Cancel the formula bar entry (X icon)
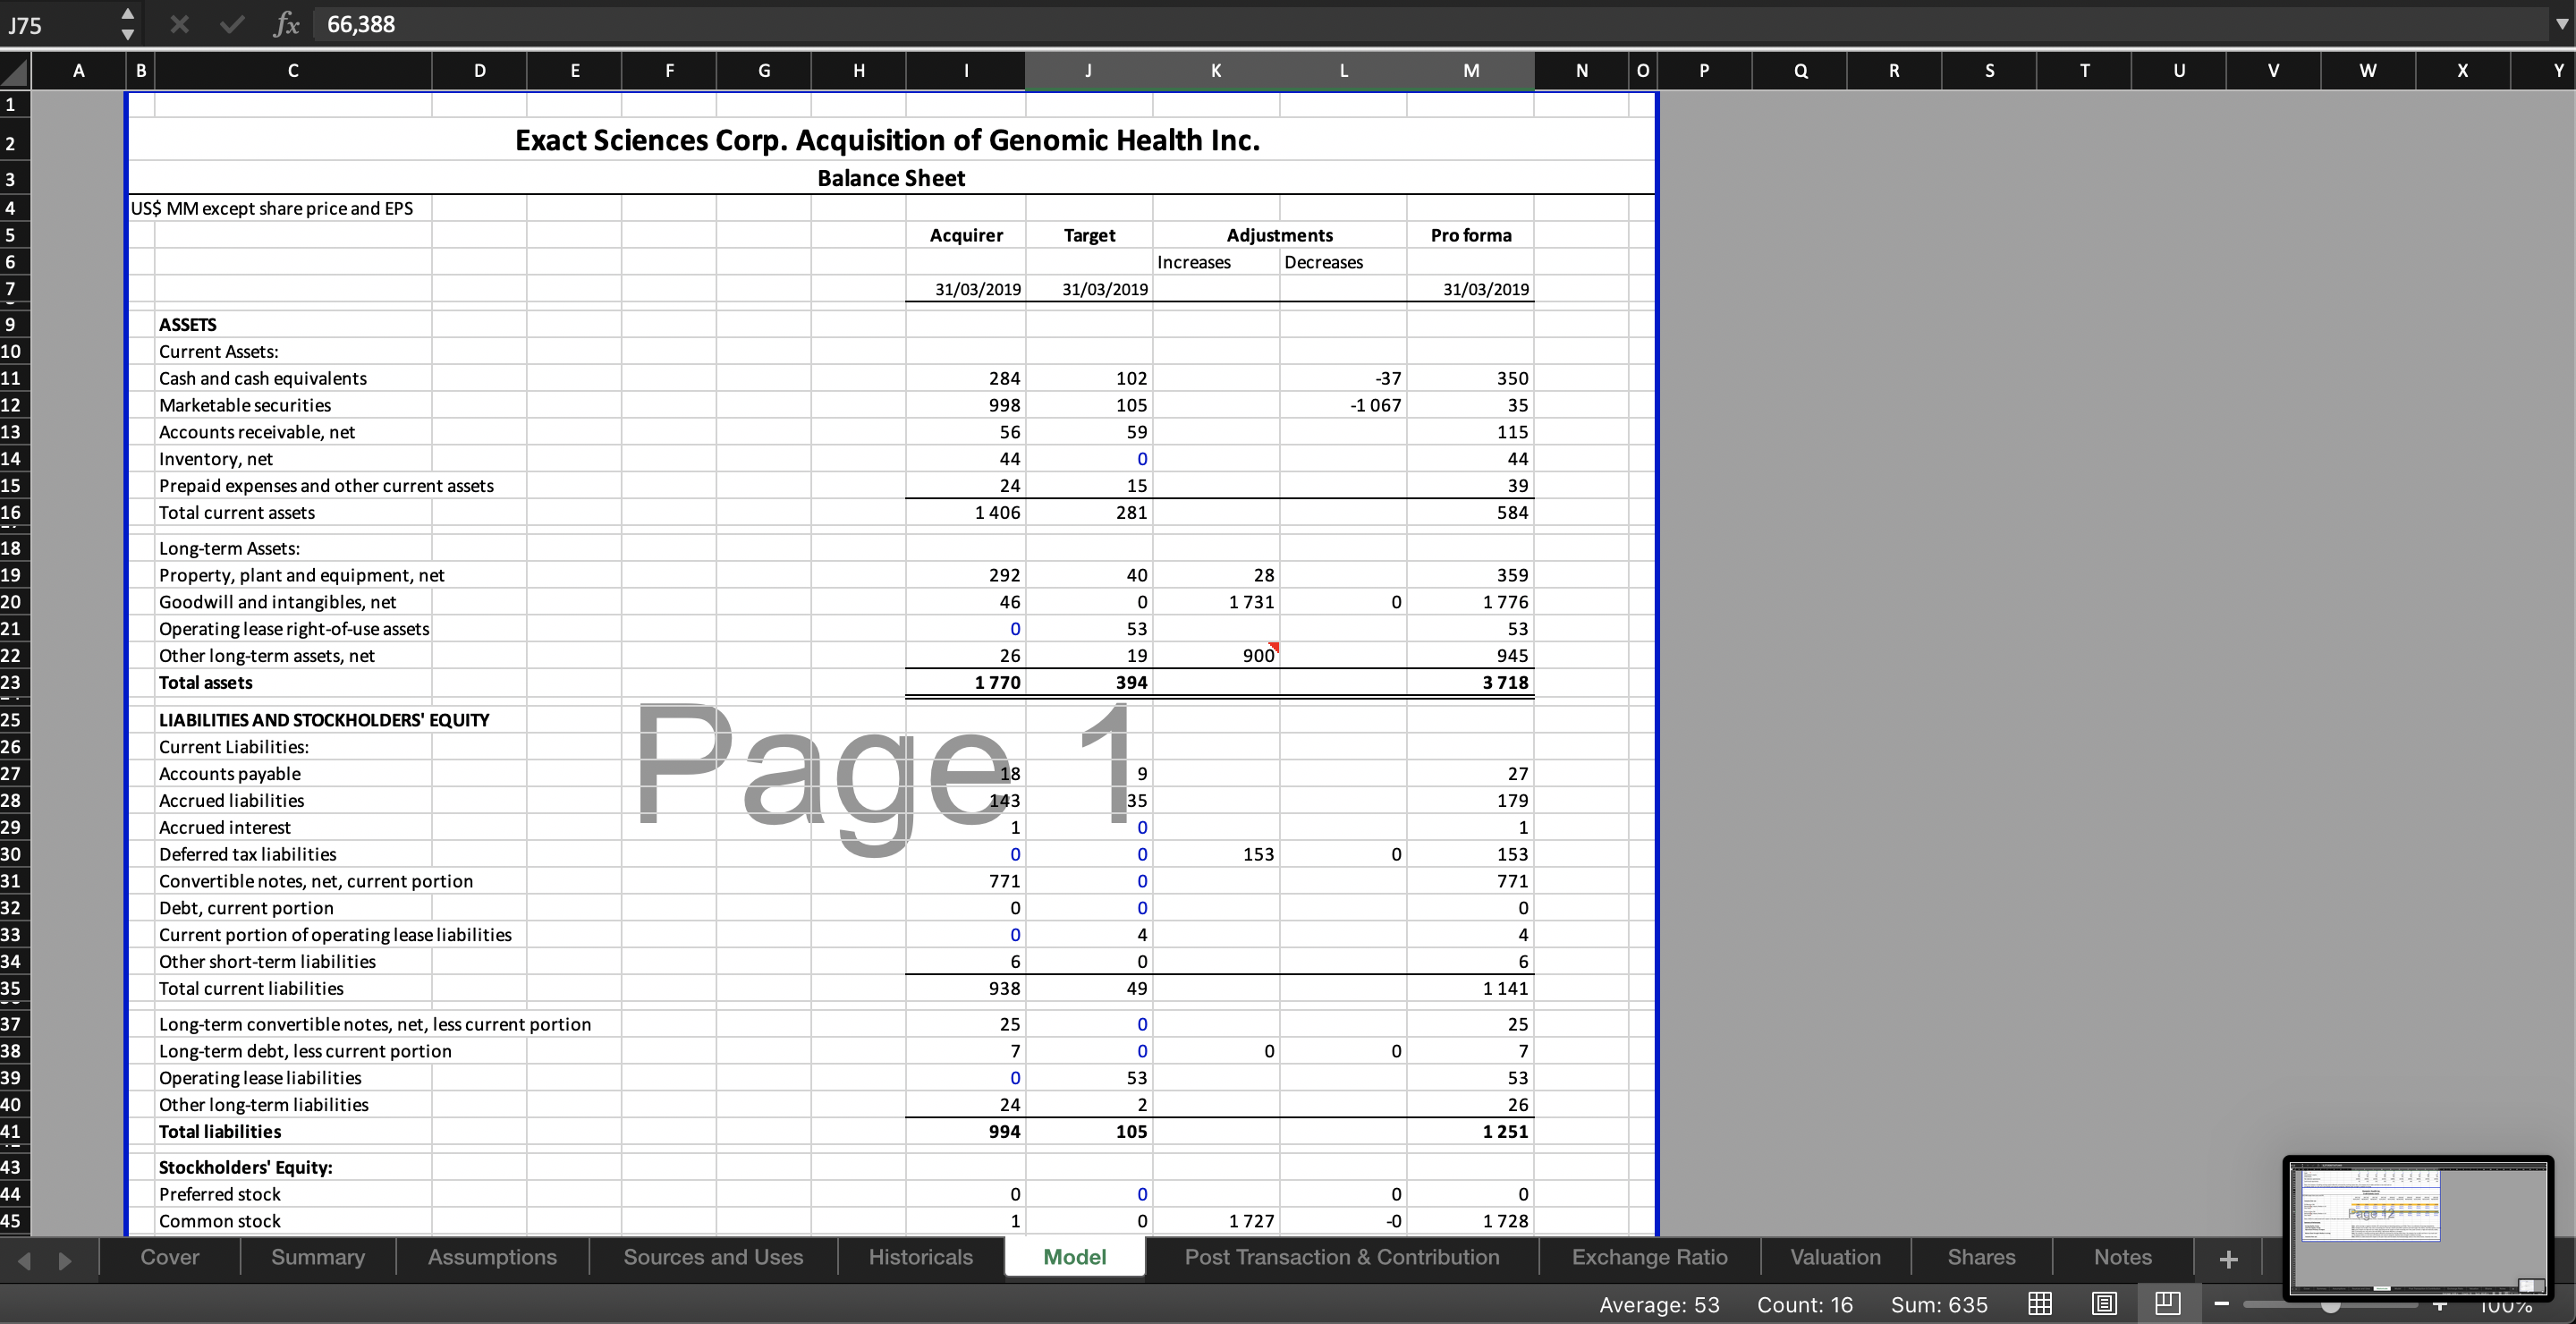Screen dimensions: 2576x1324 click(x=179, y=24)
